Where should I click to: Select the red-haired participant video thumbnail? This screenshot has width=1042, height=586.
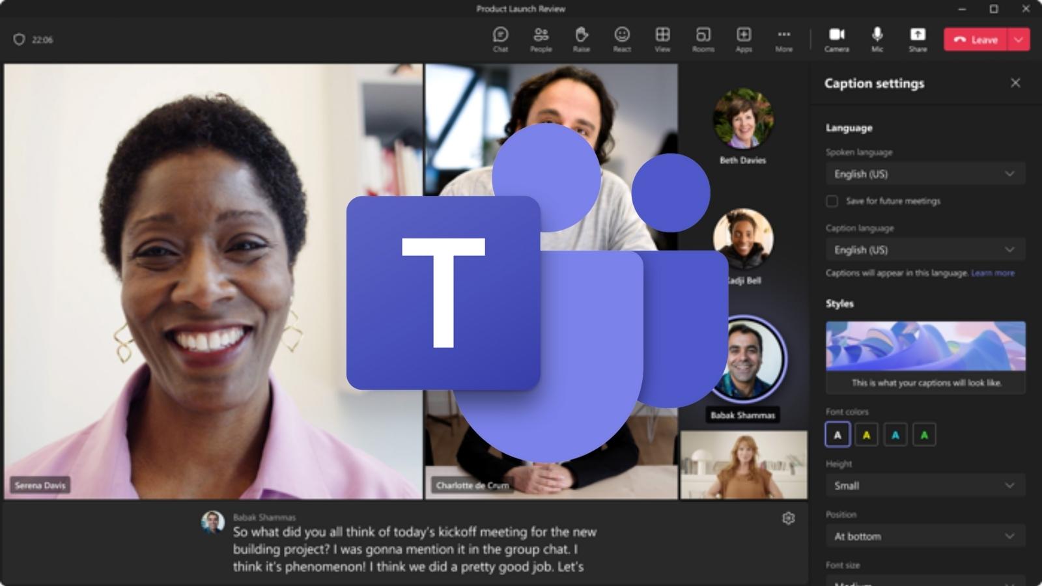pos(744,465)
